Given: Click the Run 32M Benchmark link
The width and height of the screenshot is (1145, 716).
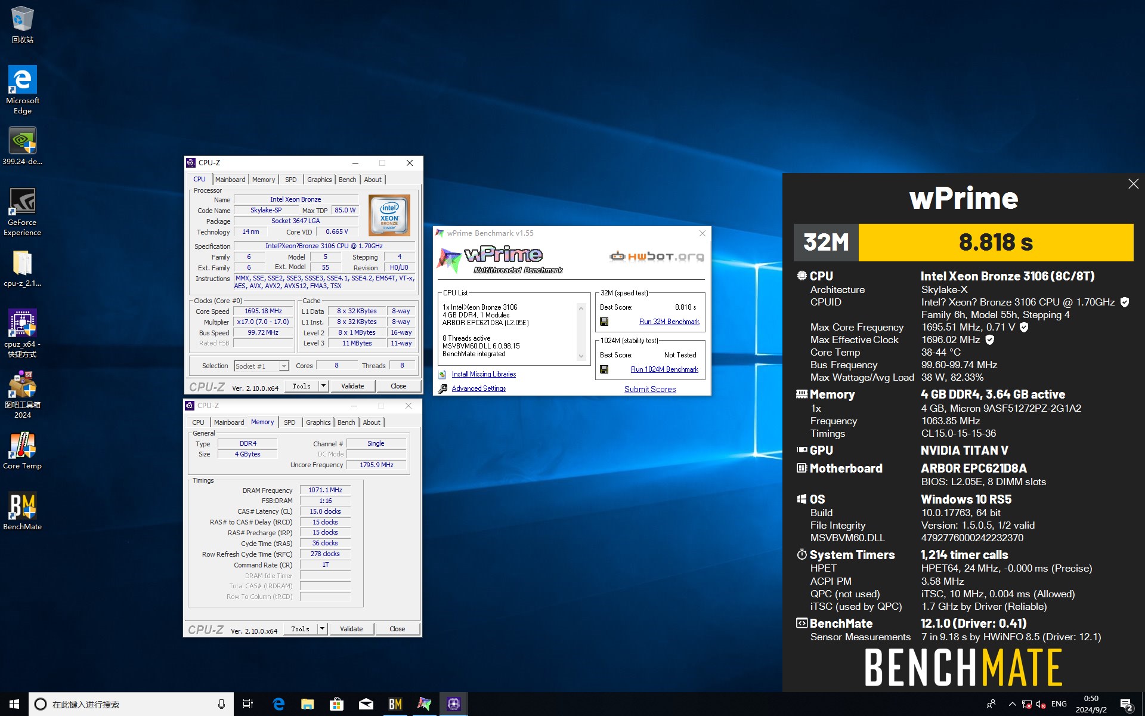Looking at the screenshot, I should point(669,322).
